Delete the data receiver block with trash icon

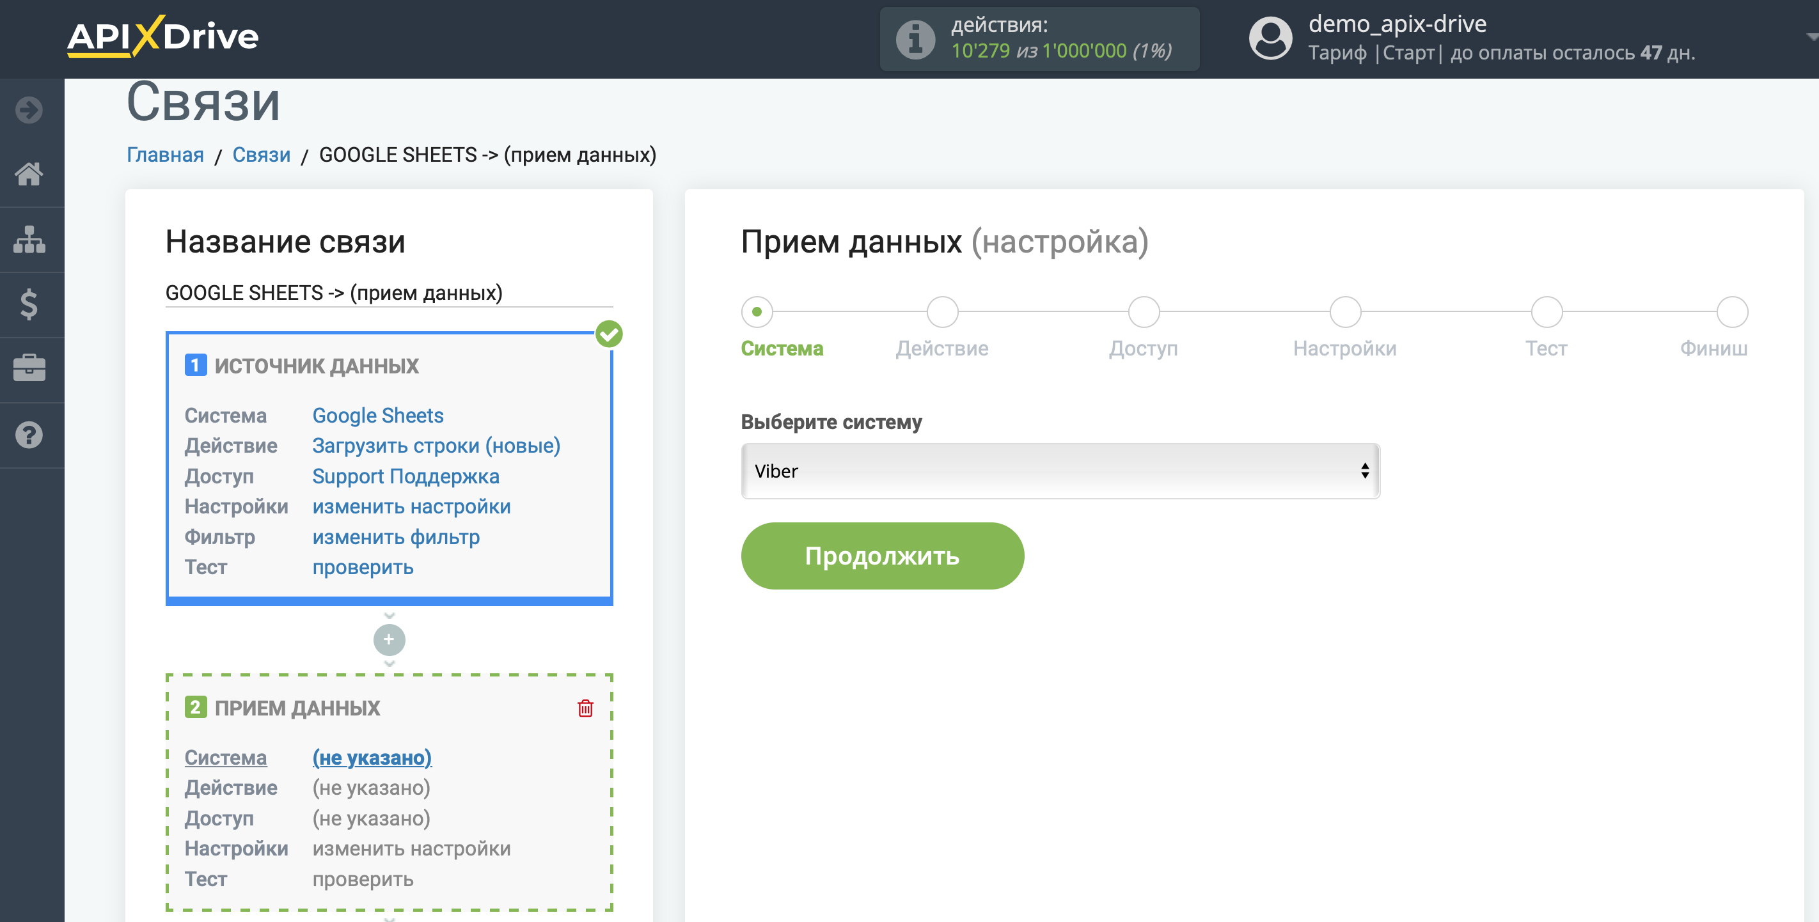tap(585, 708)
